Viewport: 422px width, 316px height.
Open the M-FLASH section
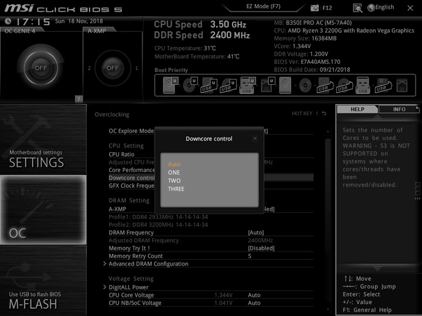pyautogui.click(x=43, y=281)
